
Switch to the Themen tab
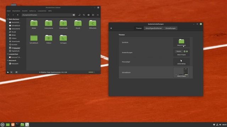coord(139,28)
